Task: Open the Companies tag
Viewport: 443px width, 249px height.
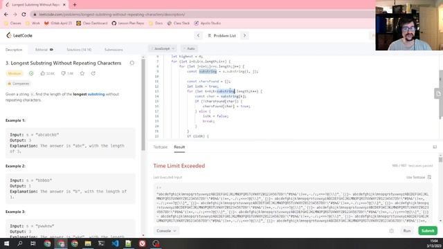Action: (x=19, y=84)
